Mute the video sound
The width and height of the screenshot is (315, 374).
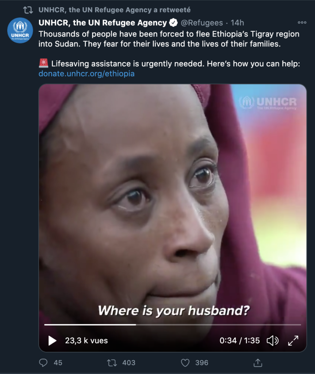272,341
